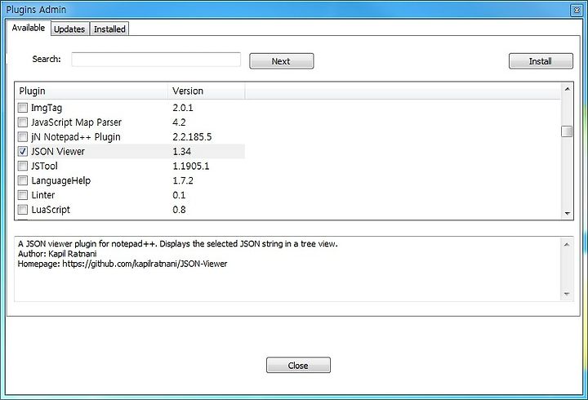The image size is (588, 400).
Task: Click version 0.8 of LuaScript
Action: (179, 210)
